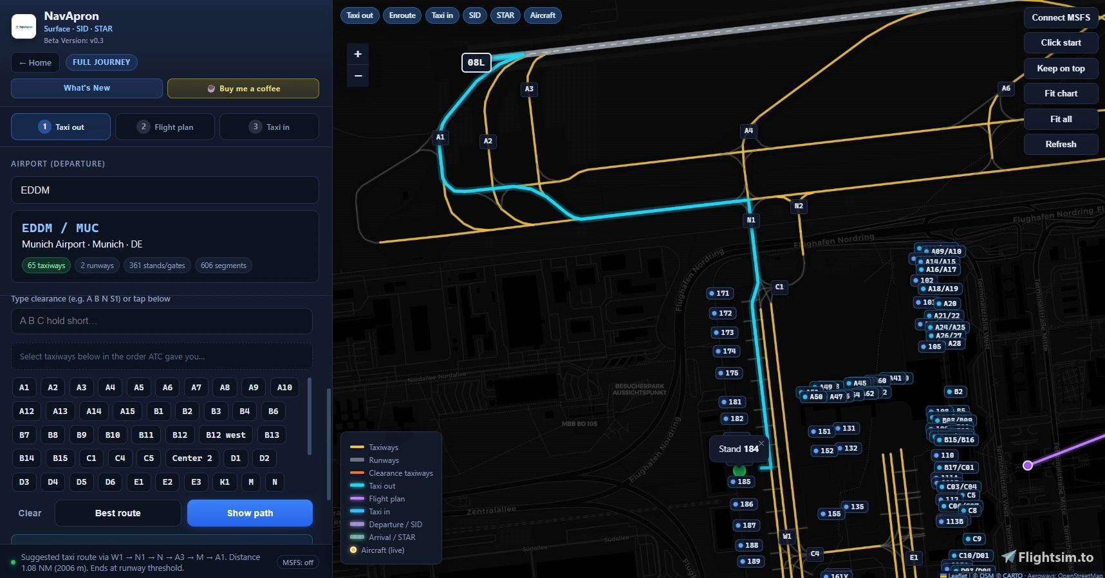Click the C1 taxiway label on map
The width and height of the screenshot is (1105, 578).
pyautogui.click(x=779, y=287)
